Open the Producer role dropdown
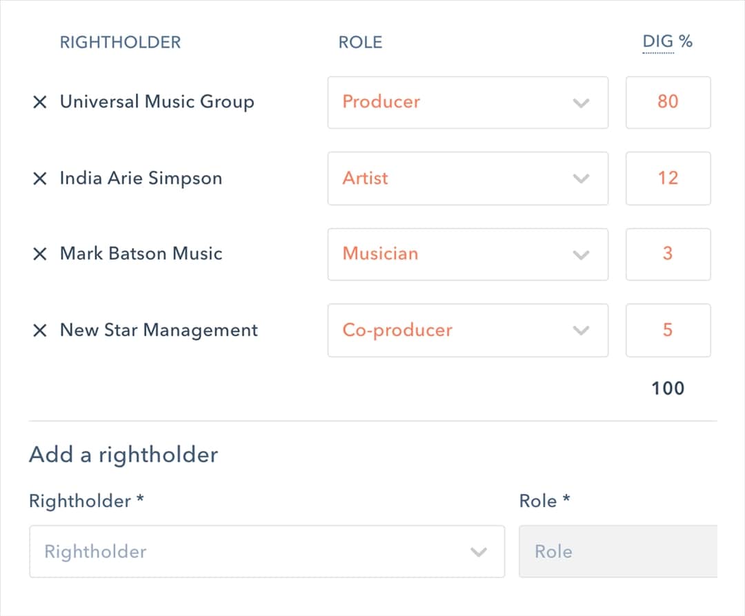This screenshot has height=616, width=745. tap(467, 103)
